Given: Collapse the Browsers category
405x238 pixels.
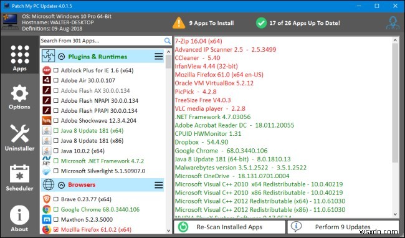Looking at the screenshot, I should (61, 185).
